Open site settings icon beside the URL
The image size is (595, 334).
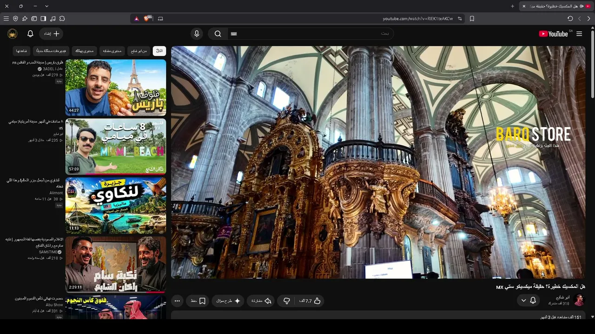click(x=460, y=19)
